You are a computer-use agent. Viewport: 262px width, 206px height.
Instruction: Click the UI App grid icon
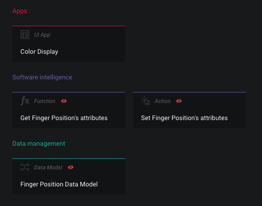(25, 35)
